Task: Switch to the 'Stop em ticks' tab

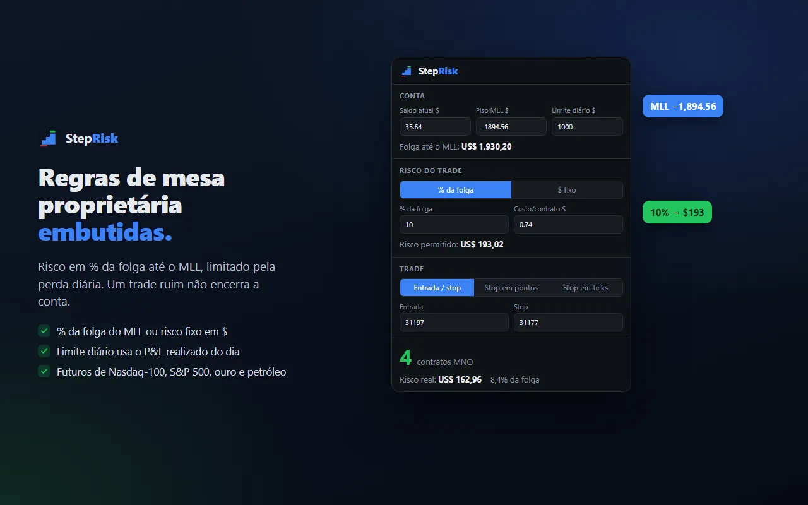Action: tap(585, 288)
